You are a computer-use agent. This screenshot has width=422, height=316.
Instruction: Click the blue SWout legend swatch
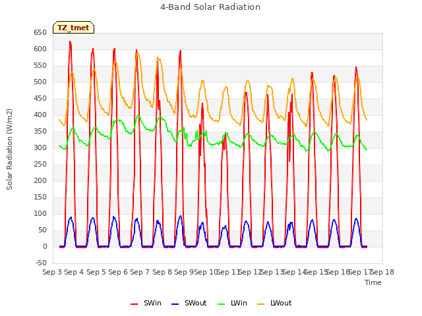(x=175, y=304)
